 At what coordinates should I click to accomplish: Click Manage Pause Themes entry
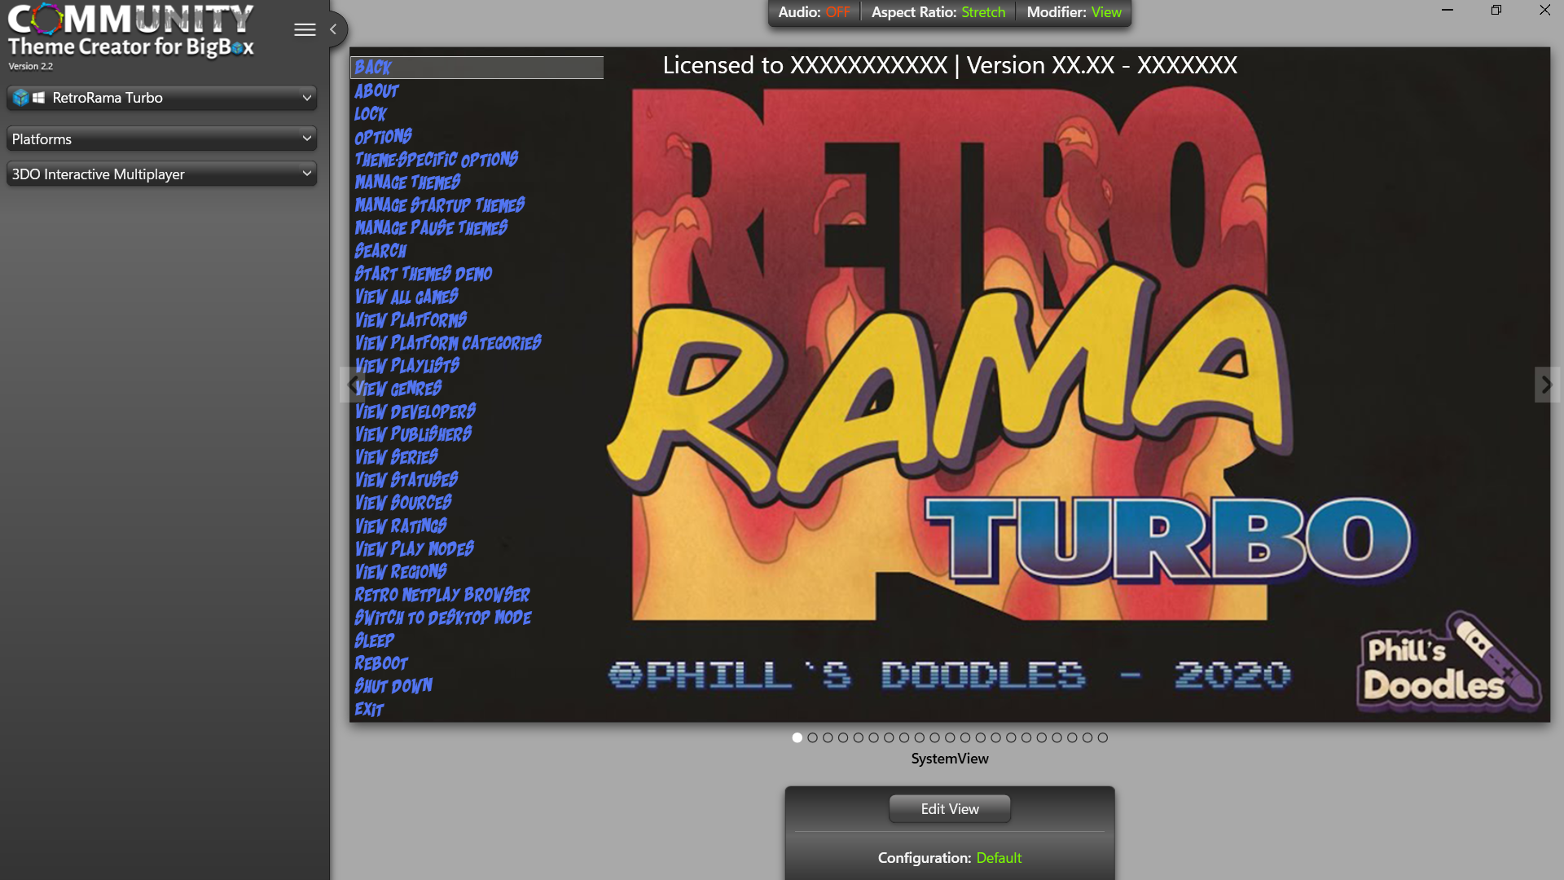(431, 227)
